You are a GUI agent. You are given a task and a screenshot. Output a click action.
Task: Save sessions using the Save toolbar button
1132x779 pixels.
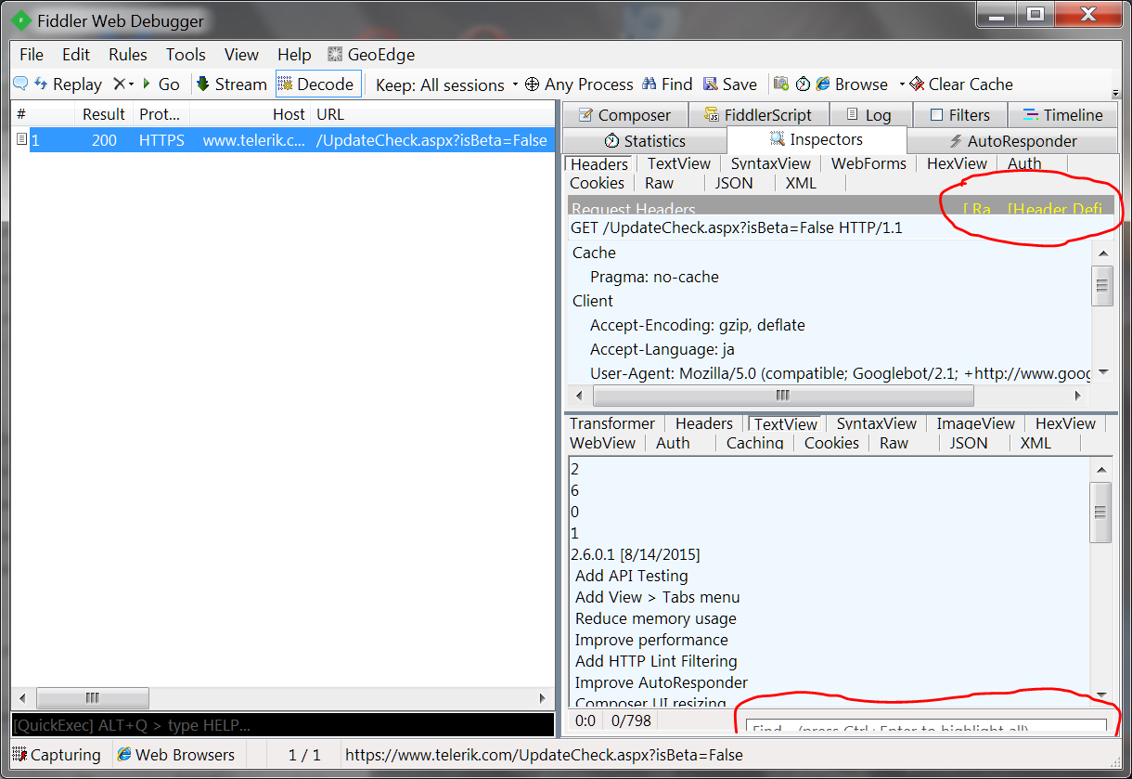point(730,84)
